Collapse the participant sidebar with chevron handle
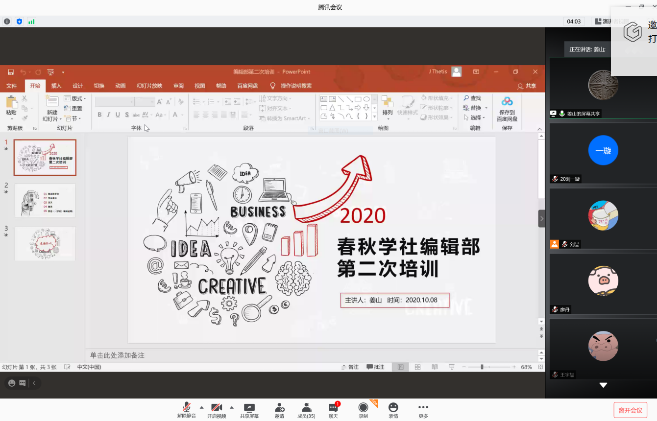Screen dimensions: 657x421 click(x=541, y=218)
